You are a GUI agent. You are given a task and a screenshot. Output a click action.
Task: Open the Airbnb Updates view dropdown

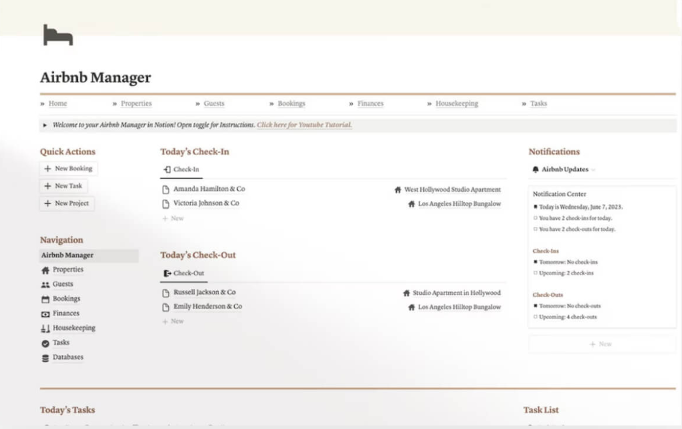(x=594, y=170)
